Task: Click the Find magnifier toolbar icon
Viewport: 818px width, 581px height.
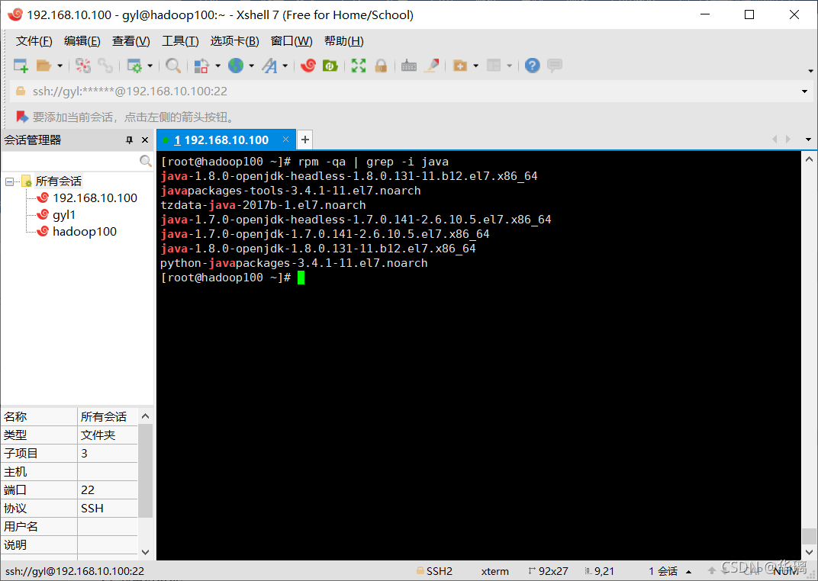Action: 173,66
